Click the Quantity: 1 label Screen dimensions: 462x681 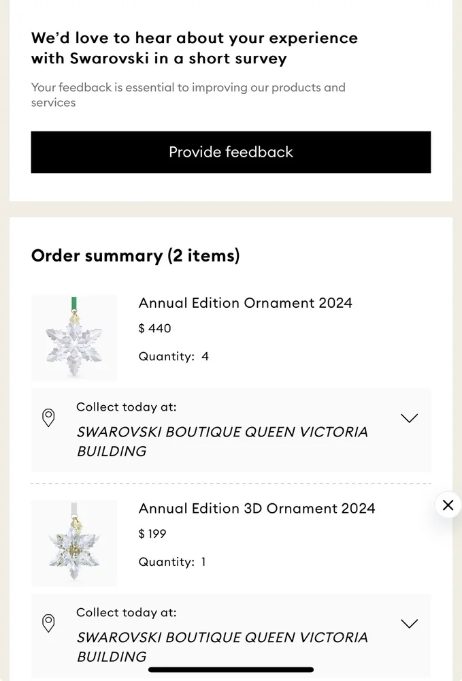click(x=172, y=562)
